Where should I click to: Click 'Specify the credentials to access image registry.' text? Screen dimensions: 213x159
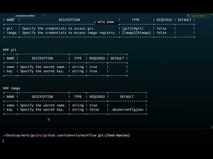pyautogui.click(x=69, y=33)
